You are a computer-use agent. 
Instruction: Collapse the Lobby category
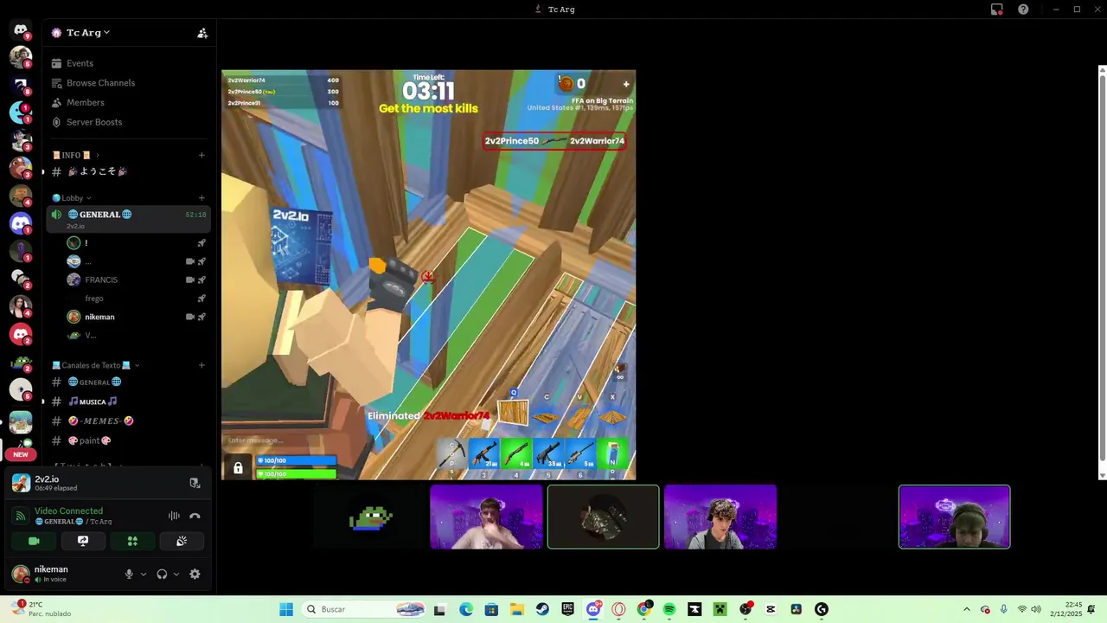coord(72,198)
